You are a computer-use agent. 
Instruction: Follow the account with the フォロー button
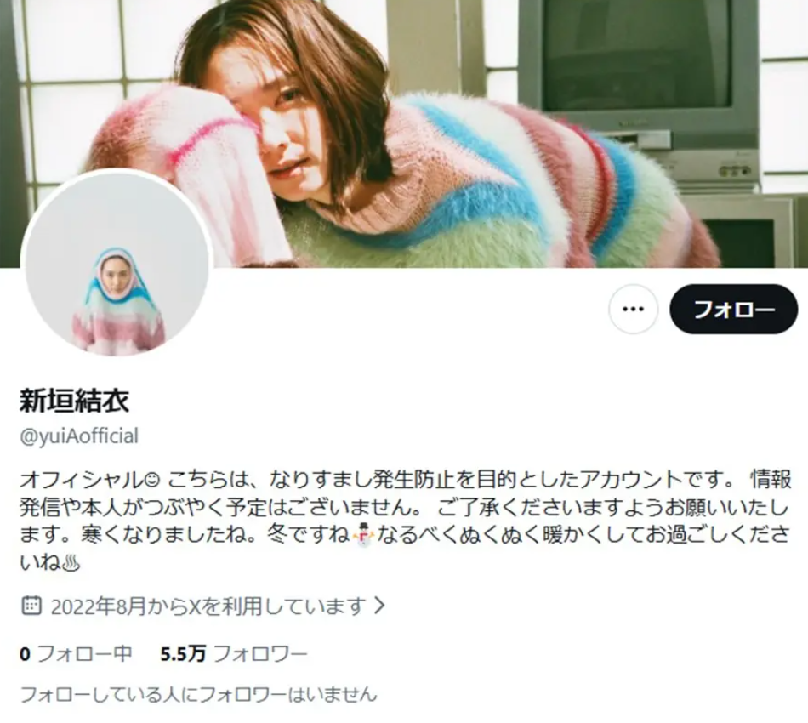click(x=734, y=310)
